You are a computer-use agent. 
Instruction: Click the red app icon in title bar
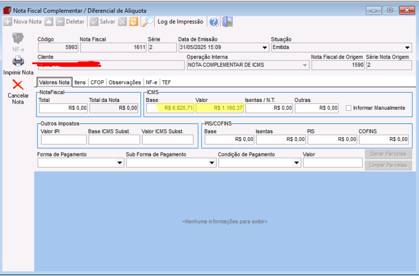[x=7, y=11]
